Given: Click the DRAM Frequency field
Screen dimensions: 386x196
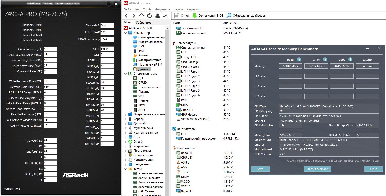Looking at the screenshot, I should [x=107, y=39].
